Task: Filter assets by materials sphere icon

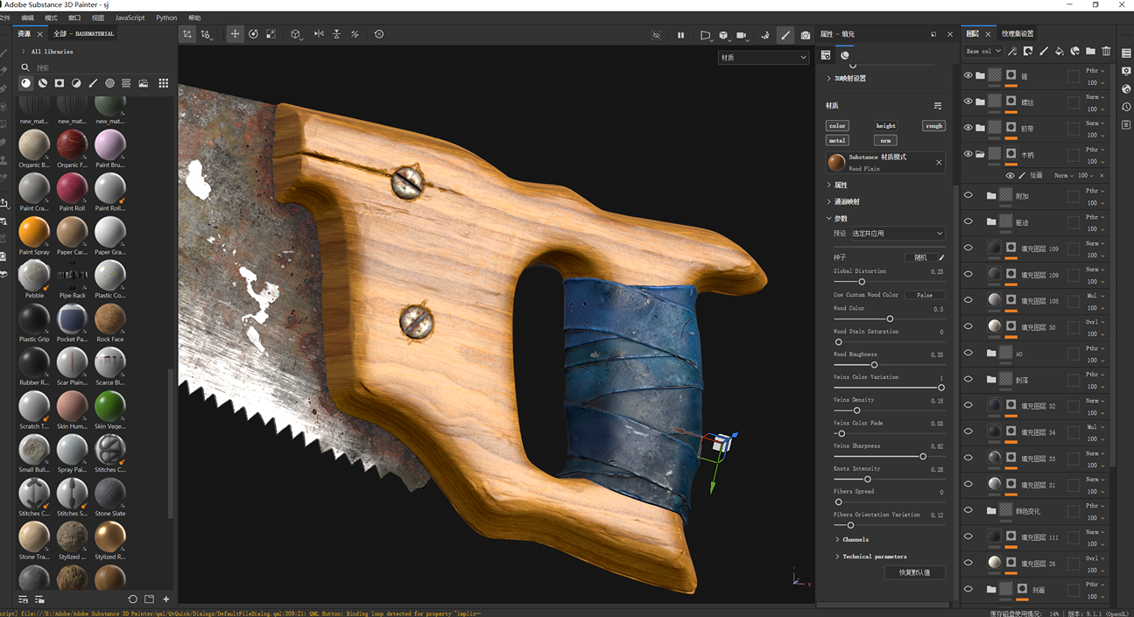Action: click(25, 83)
